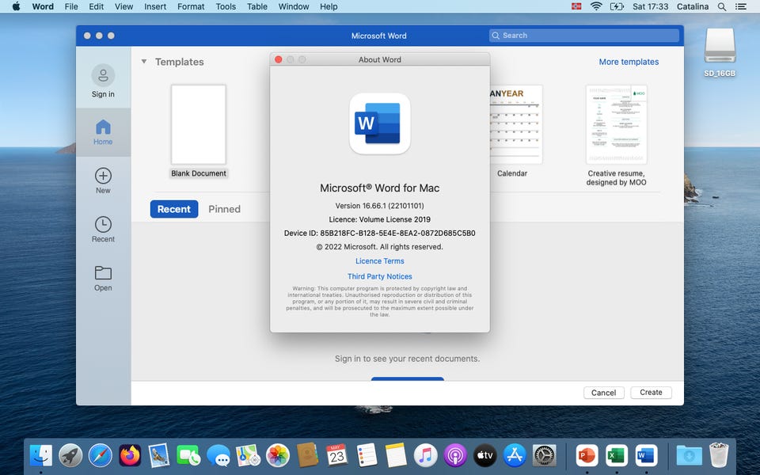This screenshot has width=760, height=475.
Task: Click the battery status icon
Action: (x=617, y=6)
